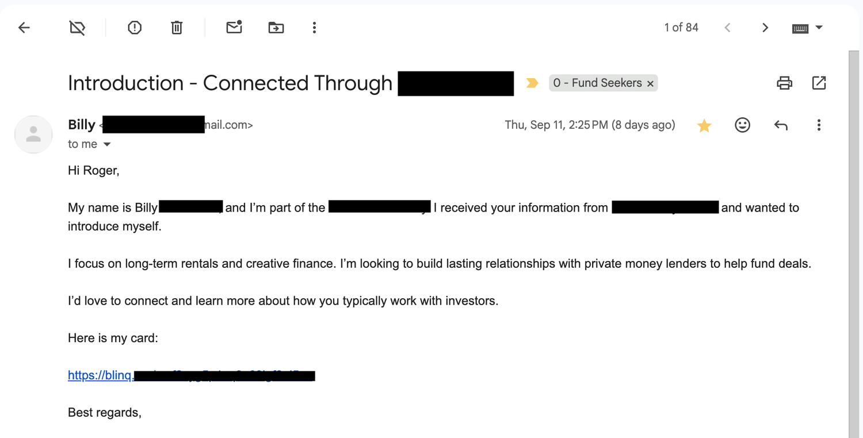Report this email as spam
The image size is (863, 438).
[135, 28]
